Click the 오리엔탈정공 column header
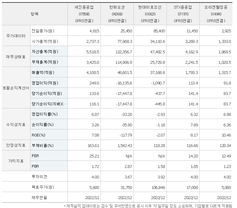Screen dimensions: 237x208 216,14
